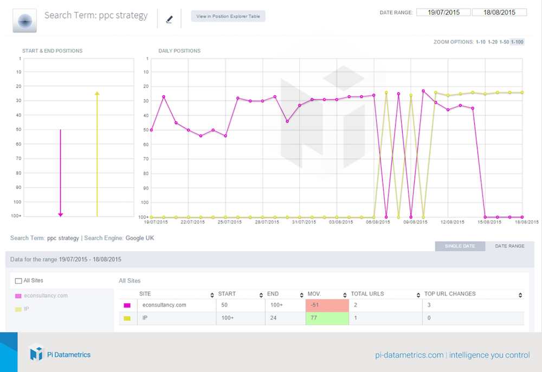Sort by END column arrows
This screenshot has height=372, width=542.
pyautogui.click(x=301, y=295)
